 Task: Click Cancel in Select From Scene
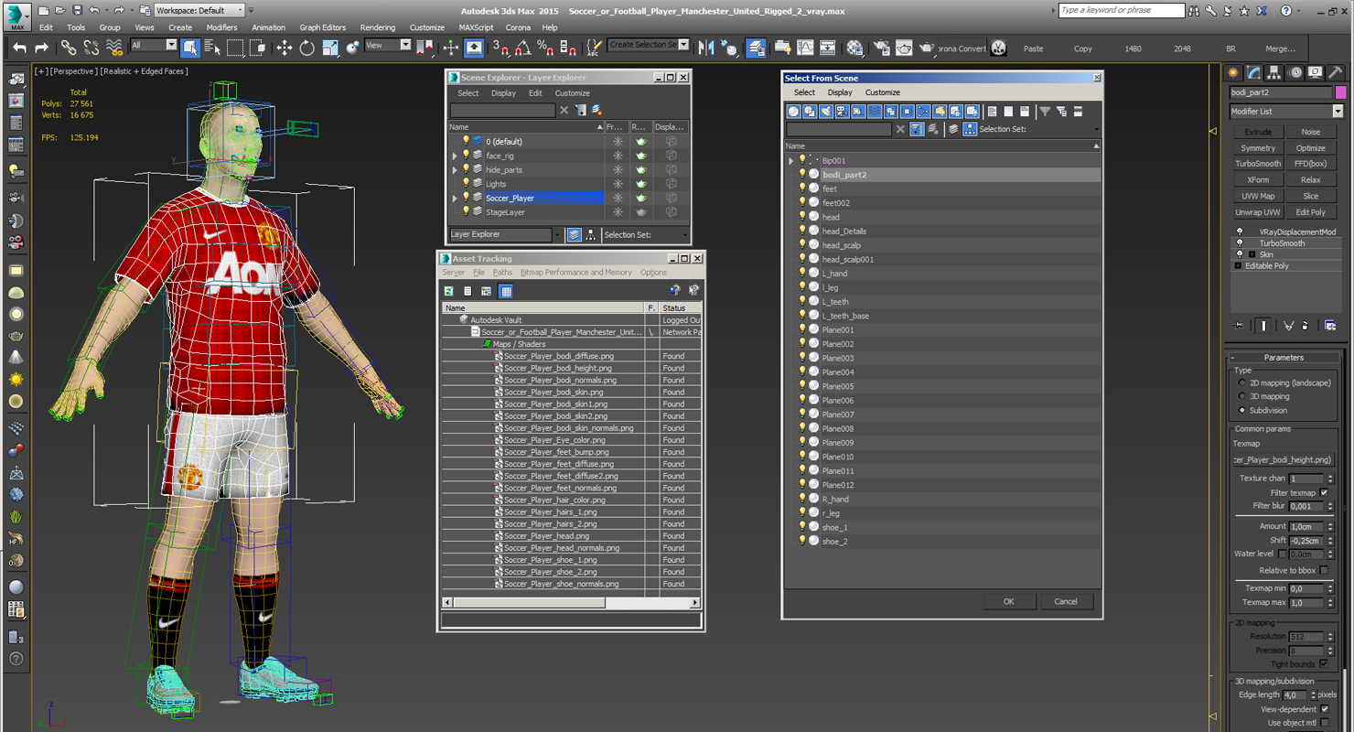click(x=1066, y=602)
